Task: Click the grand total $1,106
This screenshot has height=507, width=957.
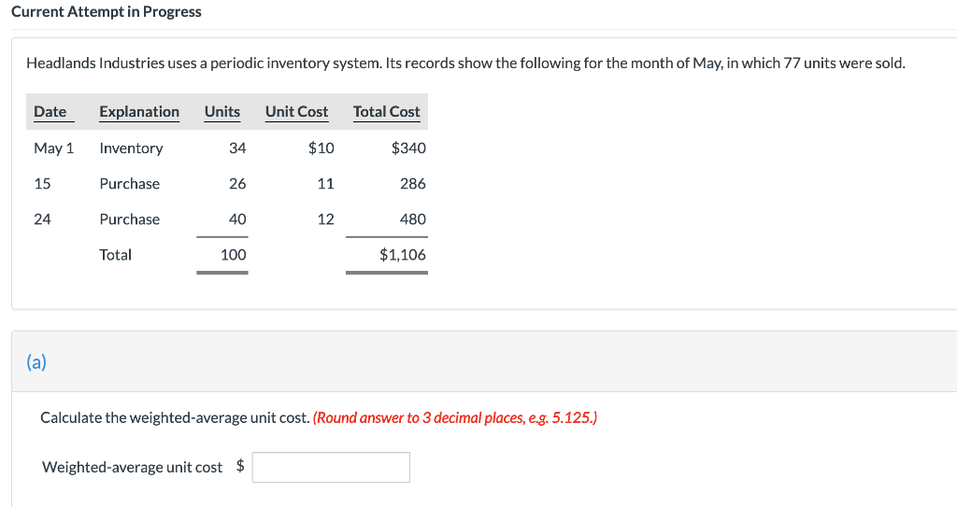Action: coord(403,255)
